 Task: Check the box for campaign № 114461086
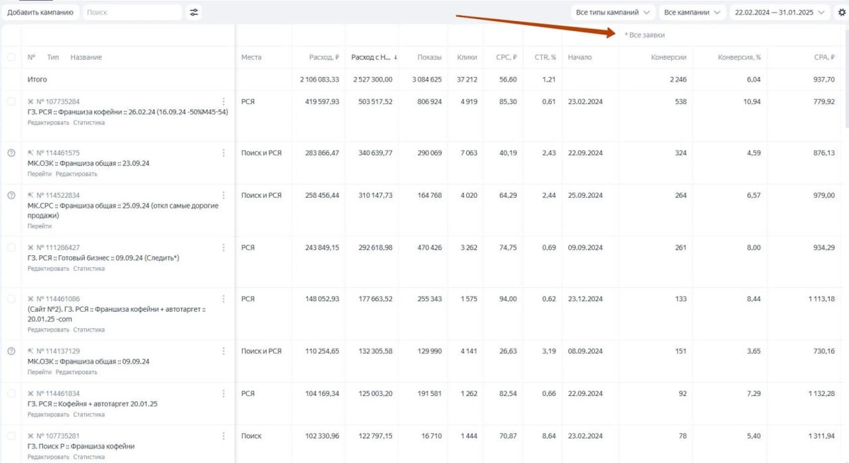pyautogui.click(x=11, y=299)
